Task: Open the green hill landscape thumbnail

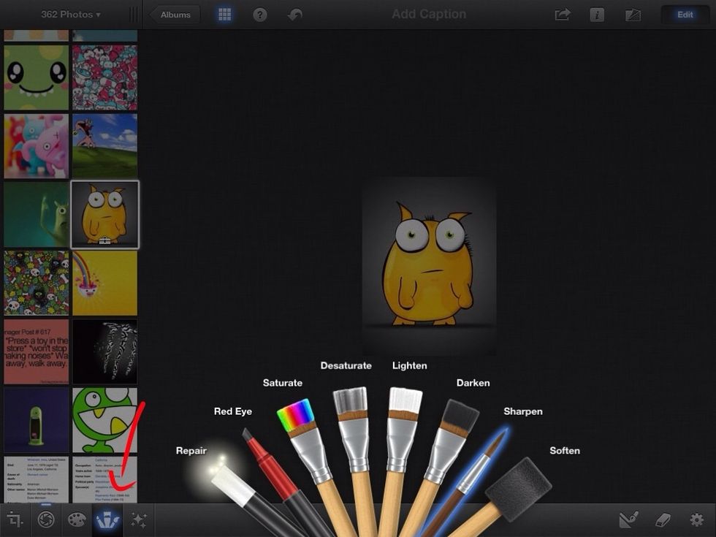Action: (x=104, y=146)
